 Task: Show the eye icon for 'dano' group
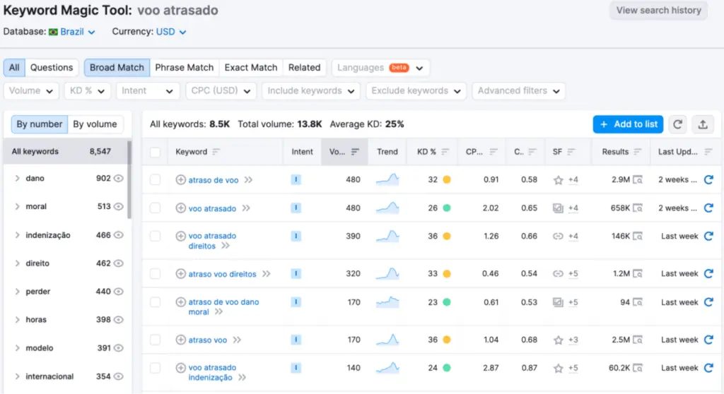point(119,179)
